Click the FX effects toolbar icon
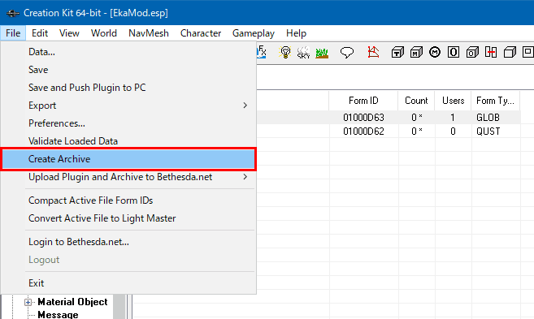The width and height of the screenshot is (534, 319). click(x=262, y=52)
